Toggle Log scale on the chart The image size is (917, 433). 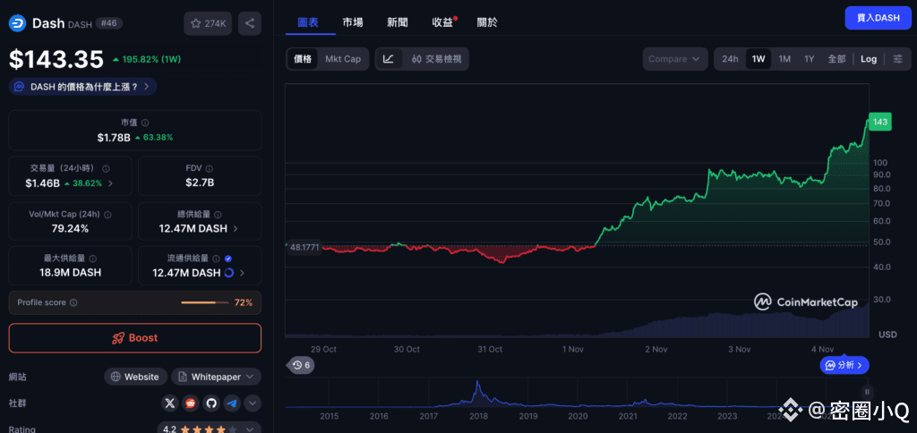click(x=869, y=59)
